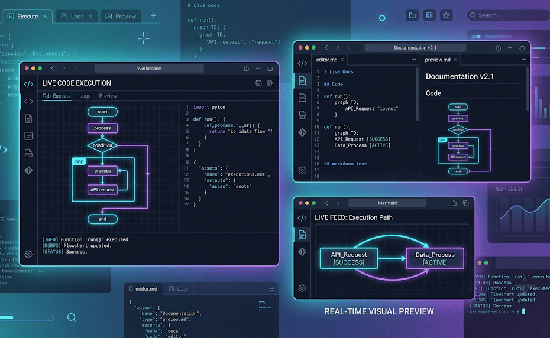Click the '[INFO] Function run() executed.' log line
550x338 pixels.
(86, 239)
